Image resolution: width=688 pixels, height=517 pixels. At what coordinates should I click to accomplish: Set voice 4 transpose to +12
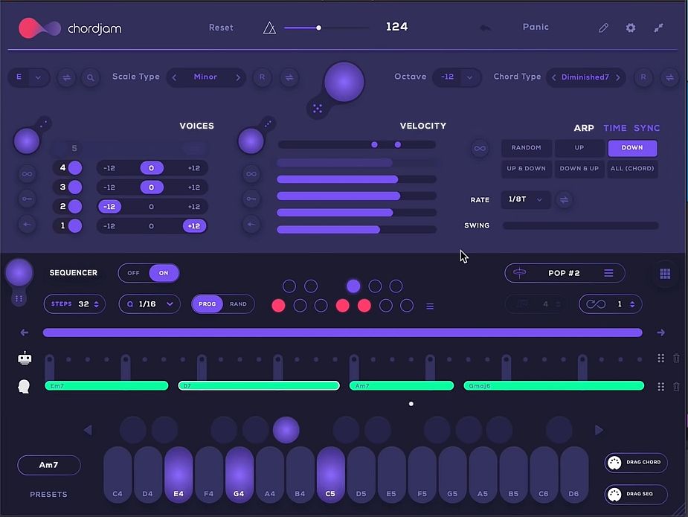click(194, 168)
